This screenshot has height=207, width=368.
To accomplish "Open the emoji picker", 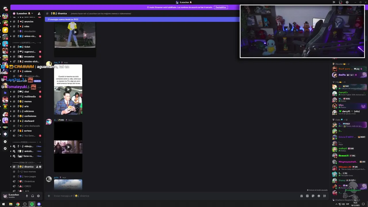I will click(x=319, y=196).
